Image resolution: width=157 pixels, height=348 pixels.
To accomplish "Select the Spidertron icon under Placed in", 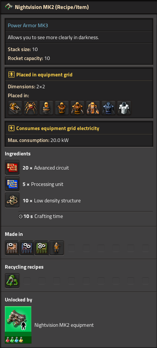I will pyautogui.click(x=31, y=108).
